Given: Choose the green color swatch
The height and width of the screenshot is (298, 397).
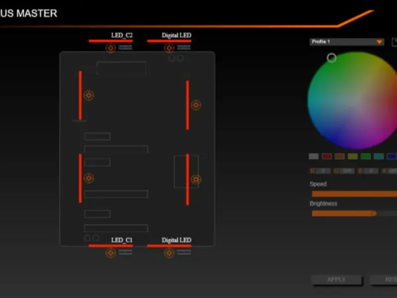Looking at the screenshot, I should [x=366, y=156].
